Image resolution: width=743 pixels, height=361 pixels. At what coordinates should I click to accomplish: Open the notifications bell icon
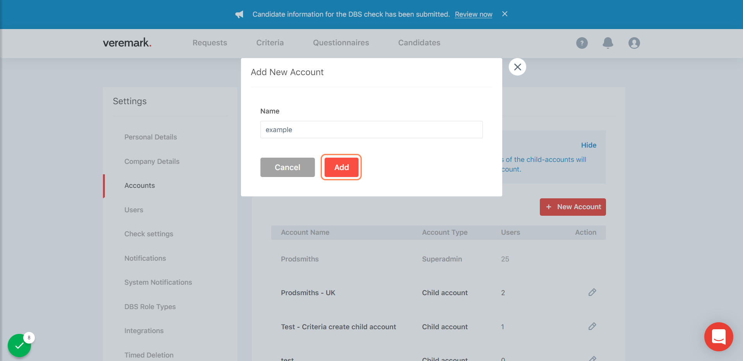[608, 43]
